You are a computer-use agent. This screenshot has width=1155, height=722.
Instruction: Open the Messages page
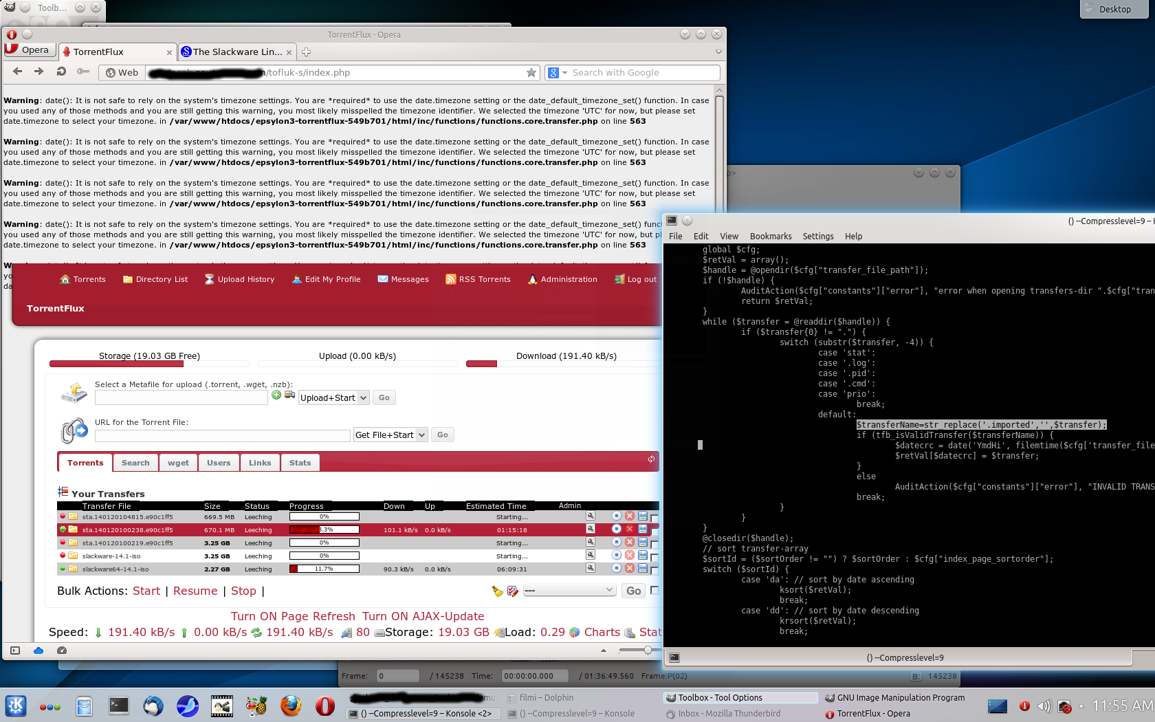(403, 279)
